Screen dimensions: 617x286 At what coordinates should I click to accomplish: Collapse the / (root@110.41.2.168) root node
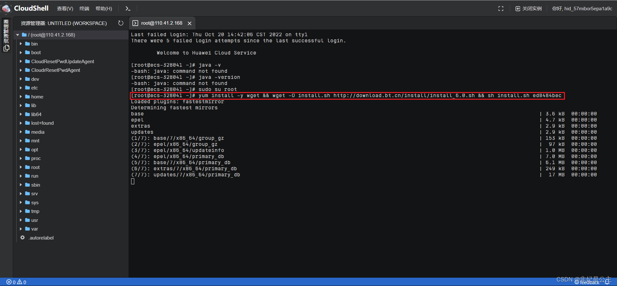[x=18, y=35]
